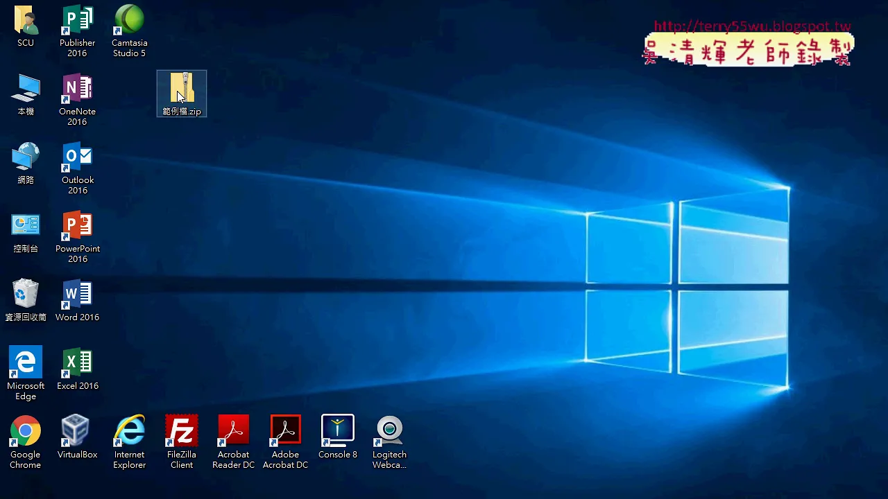The image size is (888, 499).
Task: Launch Excel 2016 shortcut
Action: (x=77, y=369)
